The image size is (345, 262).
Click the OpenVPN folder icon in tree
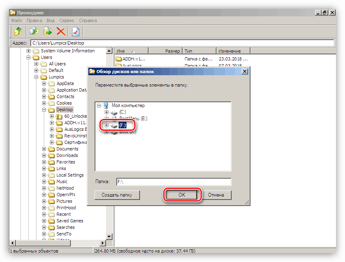[52, 195]
